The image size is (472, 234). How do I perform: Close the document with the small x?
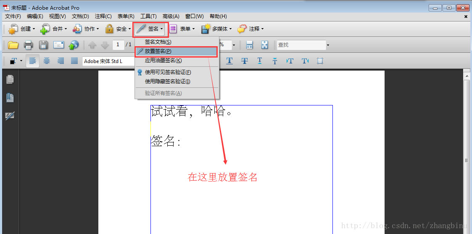tap(466, 16)
